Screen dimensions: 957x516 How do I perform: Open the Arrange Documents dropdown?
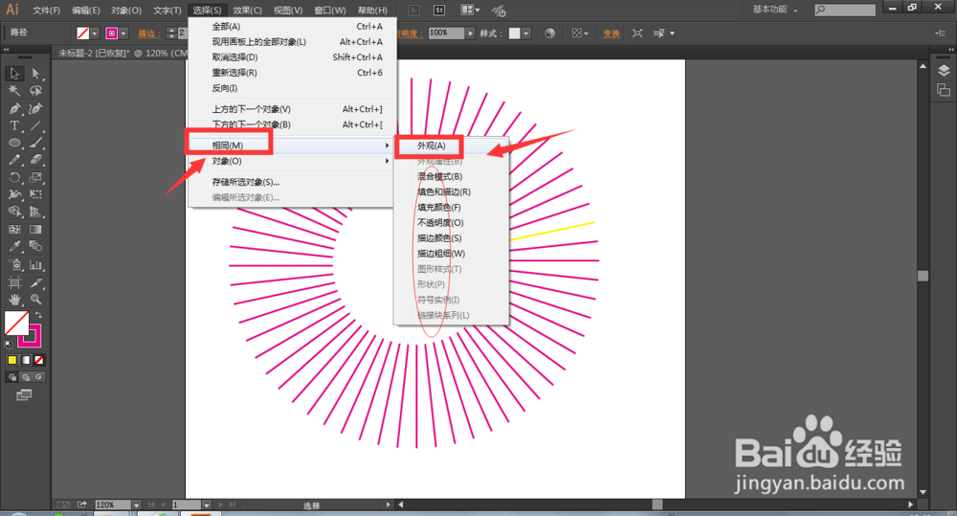[469, 10]
